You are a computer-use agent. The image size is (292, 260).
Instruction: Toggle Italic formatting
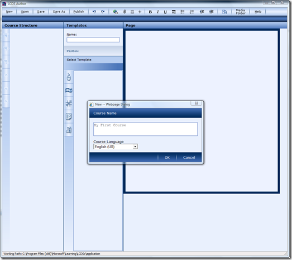[158, 12]
